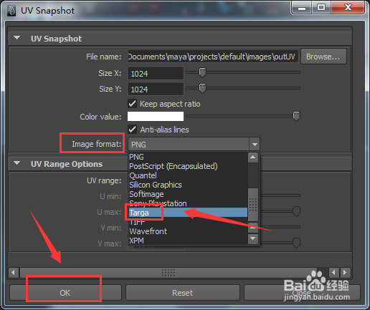Select Targa in the format list
This screenshot has width=370, height=310.
[x=188, y=213]
